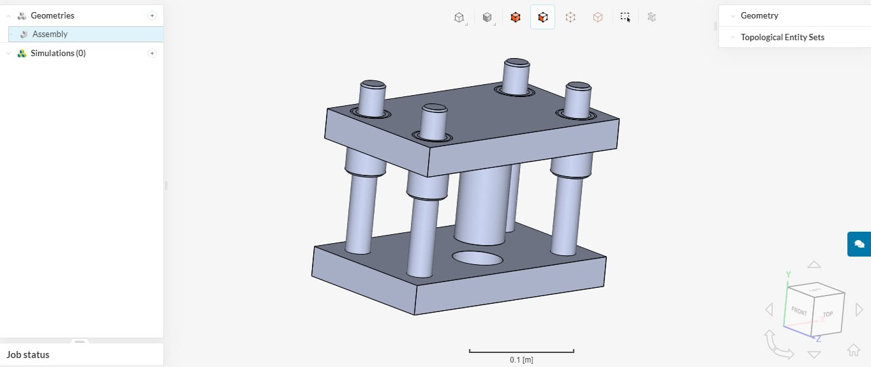Select the Assembly geometry item

pos(50,34)
